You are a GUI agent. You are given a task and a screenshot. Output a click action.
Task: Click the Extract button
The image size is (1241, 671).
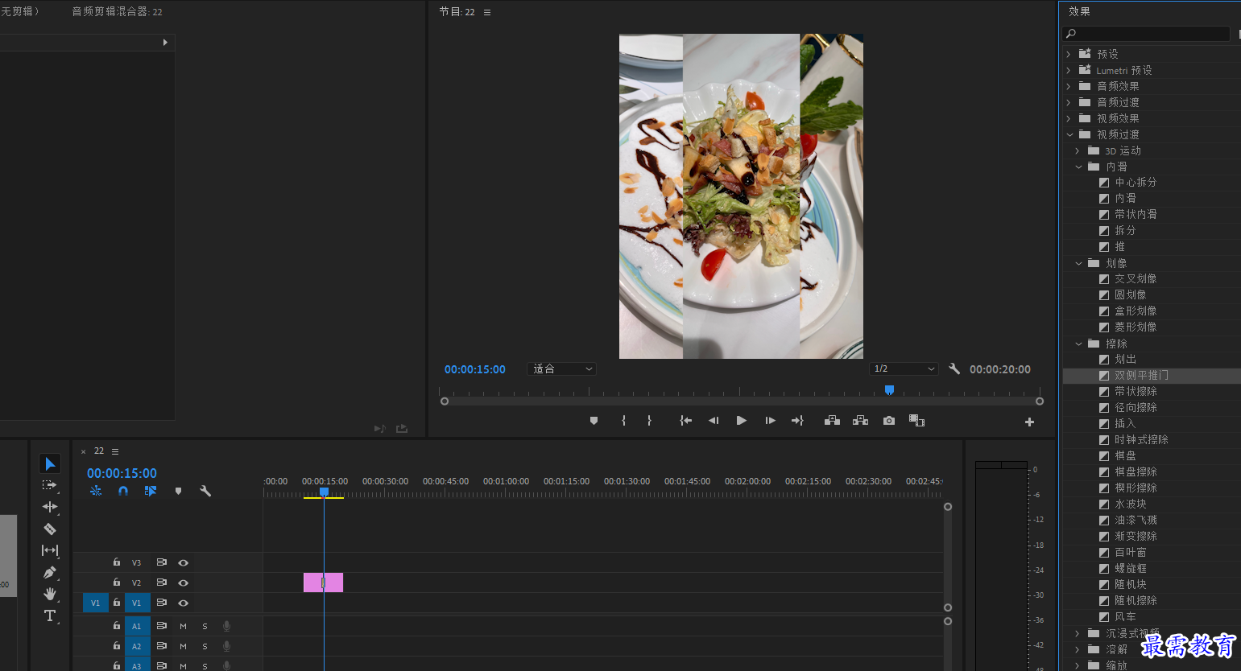click(x=861, y=421)
